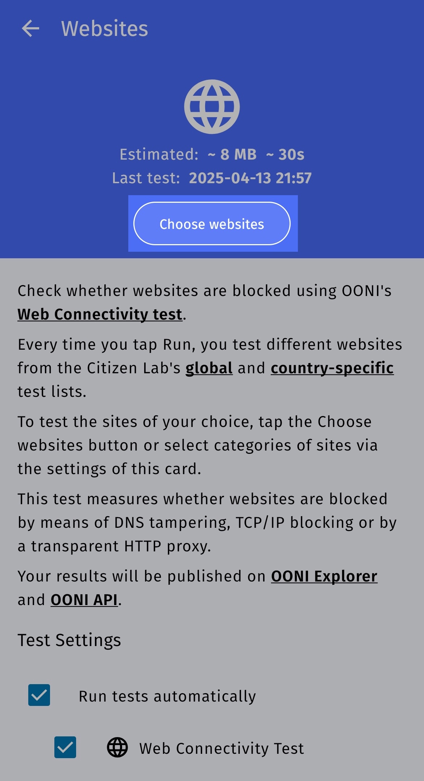Viewport: 424px width, 781px height.
Task: Click the Run tests automatically label text
Action: (x=167, y=696)
